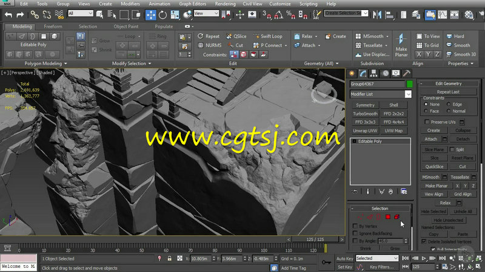The width and height of the screenshot is (485, 272).
Task: Expand the Modify Selection panel arrow
Action: point(150,63)
